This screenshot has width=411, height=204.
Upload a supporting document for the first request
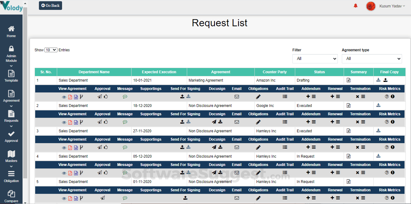pyautogui.click(x=182, y=96)
